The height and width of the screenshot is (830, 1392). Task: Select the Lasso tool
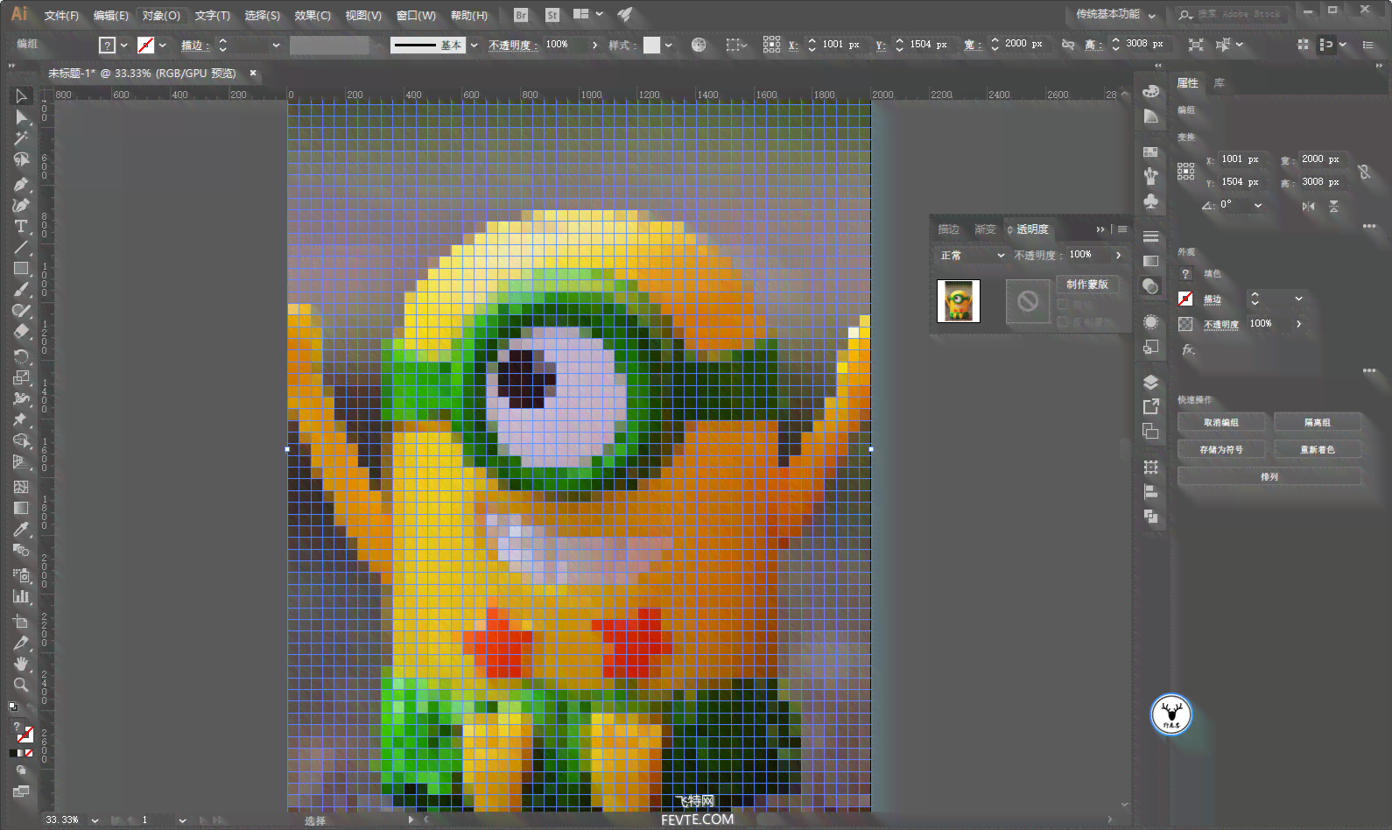point(21,160)
